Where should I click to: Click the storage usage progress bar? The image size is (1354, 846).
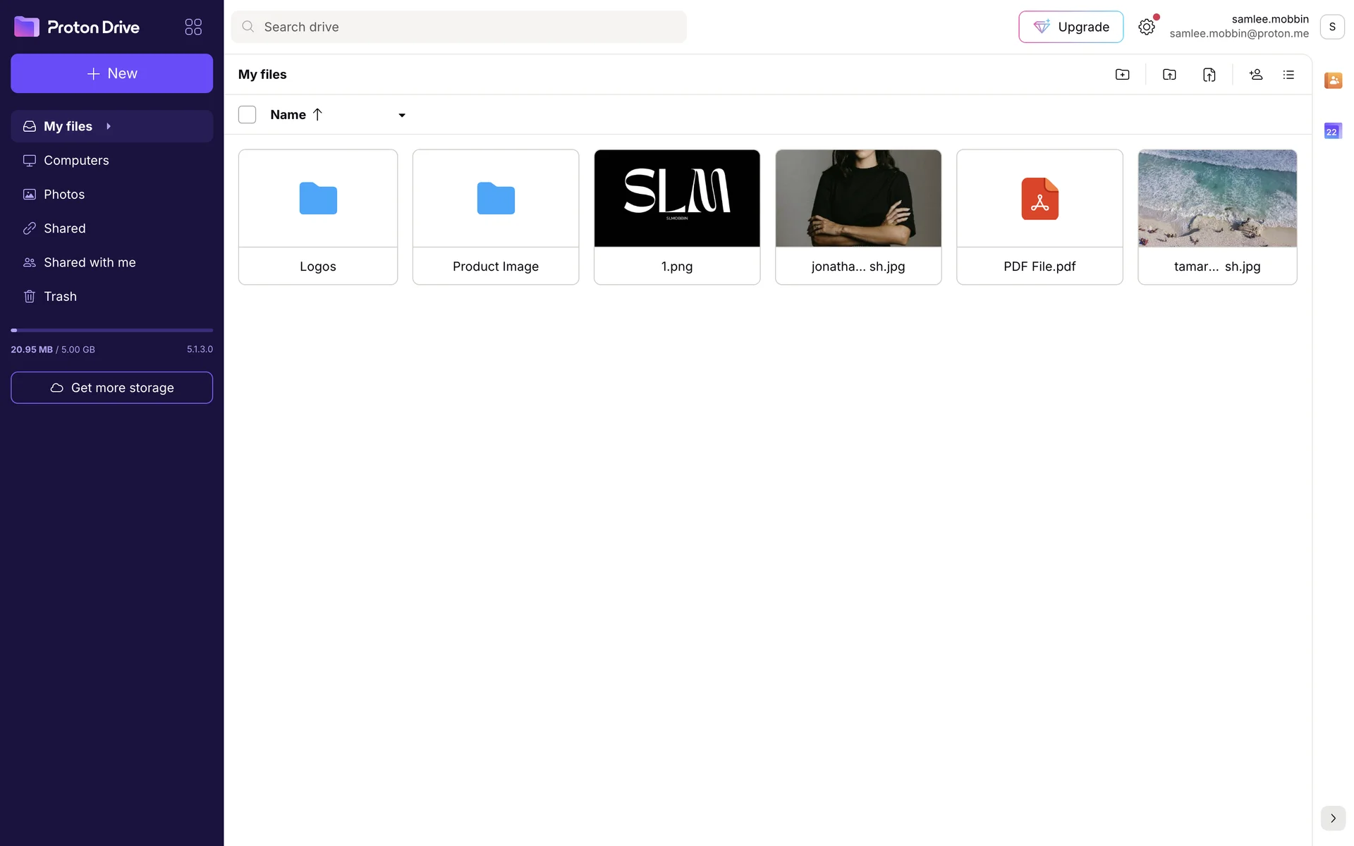pos(111,330)
